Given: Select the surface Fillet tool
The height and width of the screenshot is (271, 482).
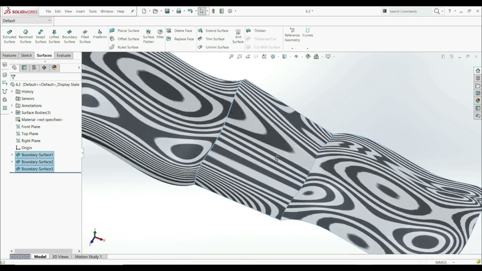Looking at the screenshot, I should point(160,34).
